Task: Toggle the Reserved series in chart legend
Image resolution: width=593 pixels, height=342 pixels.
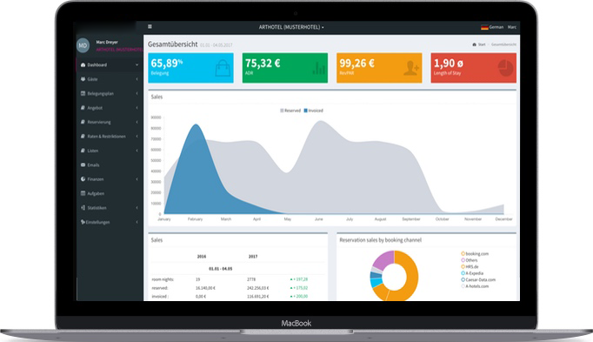Action: click(x=290, y=111)
